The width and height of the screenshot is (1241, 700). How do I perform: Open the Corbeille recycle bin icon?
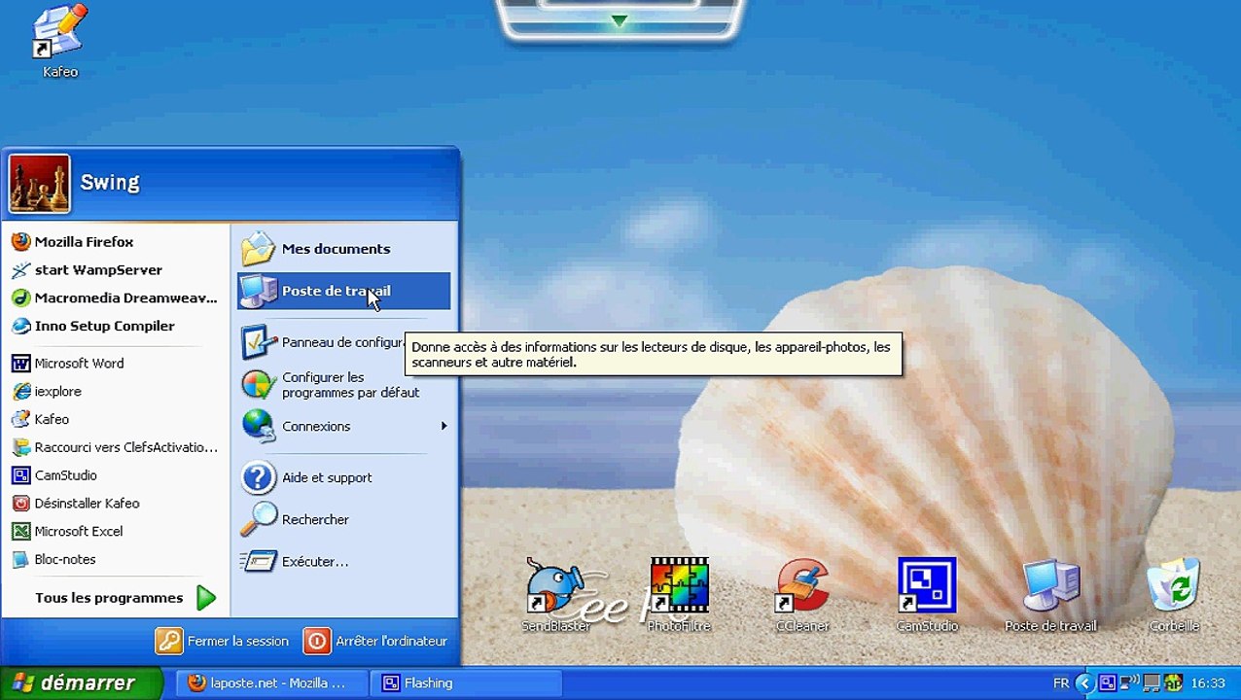[x=1174, y=595]
